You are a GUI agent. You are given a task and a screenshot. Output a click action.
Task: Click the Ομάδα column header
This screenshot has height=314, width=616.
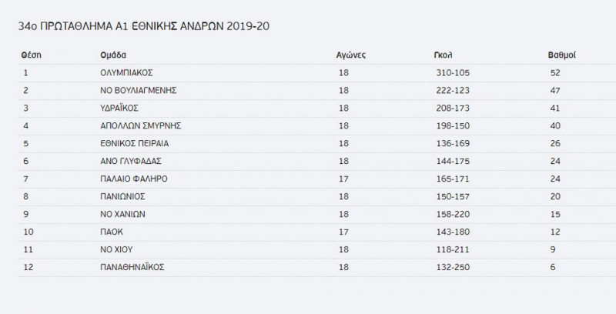point(113,55)
